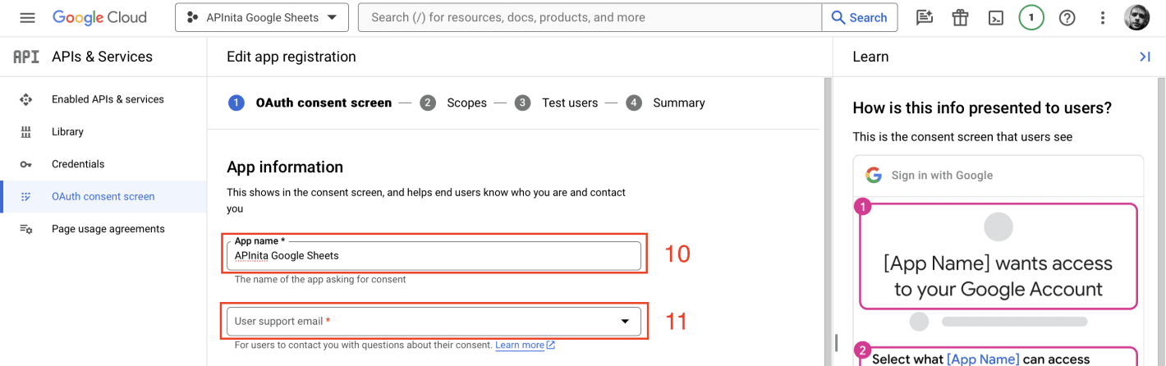Click the App name text field
The image size is (1166, 366).
pos(434,255)
